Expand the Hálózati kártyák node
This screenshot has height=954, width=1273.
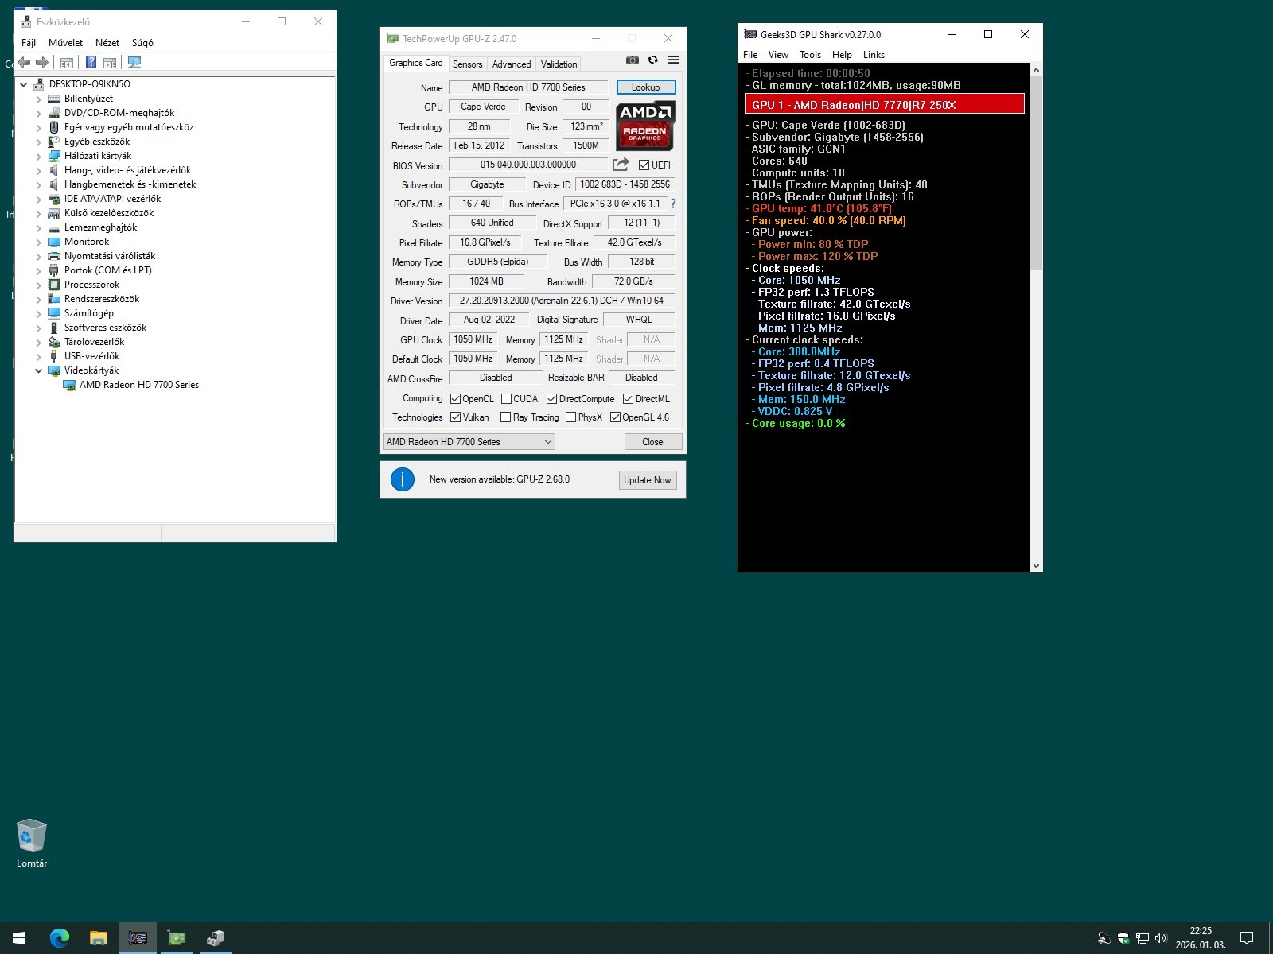tap(38, 156)
